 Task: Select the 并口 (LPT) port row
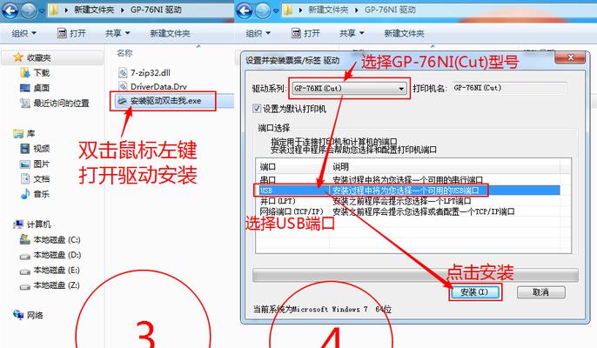[x=407, y=201]
